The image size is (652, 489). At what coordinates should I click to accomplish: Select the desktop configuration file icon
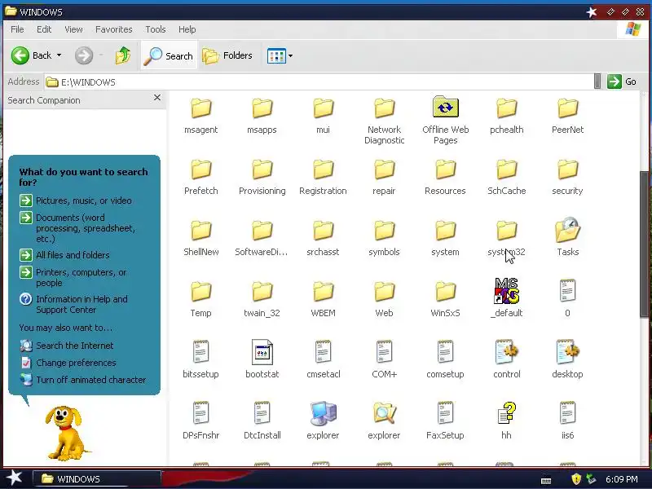(567, 352)
